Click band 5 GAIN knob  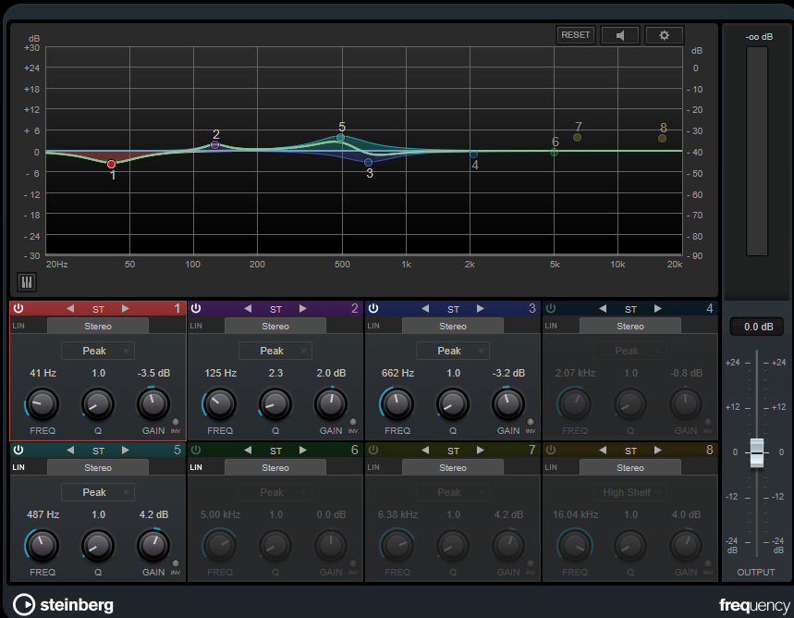click(153, 546)
